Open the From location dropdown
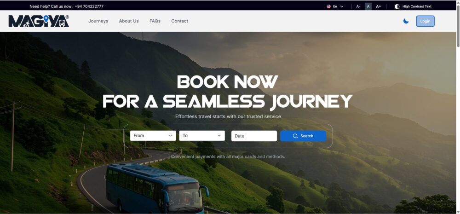Image resolution: width=460 pixels, height=214 pixels. 153,136
